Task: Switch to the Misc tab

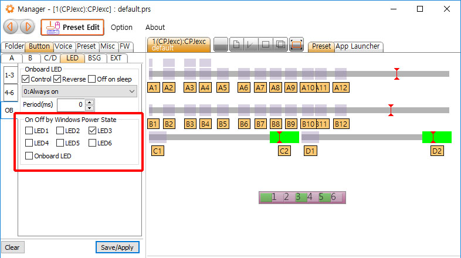Action: (107, 46)
